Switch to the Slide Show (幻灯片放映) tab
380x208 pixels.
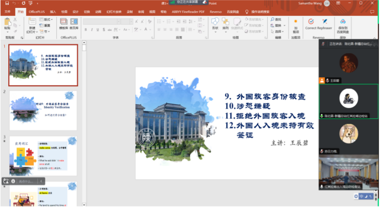[x=113, y=12]
